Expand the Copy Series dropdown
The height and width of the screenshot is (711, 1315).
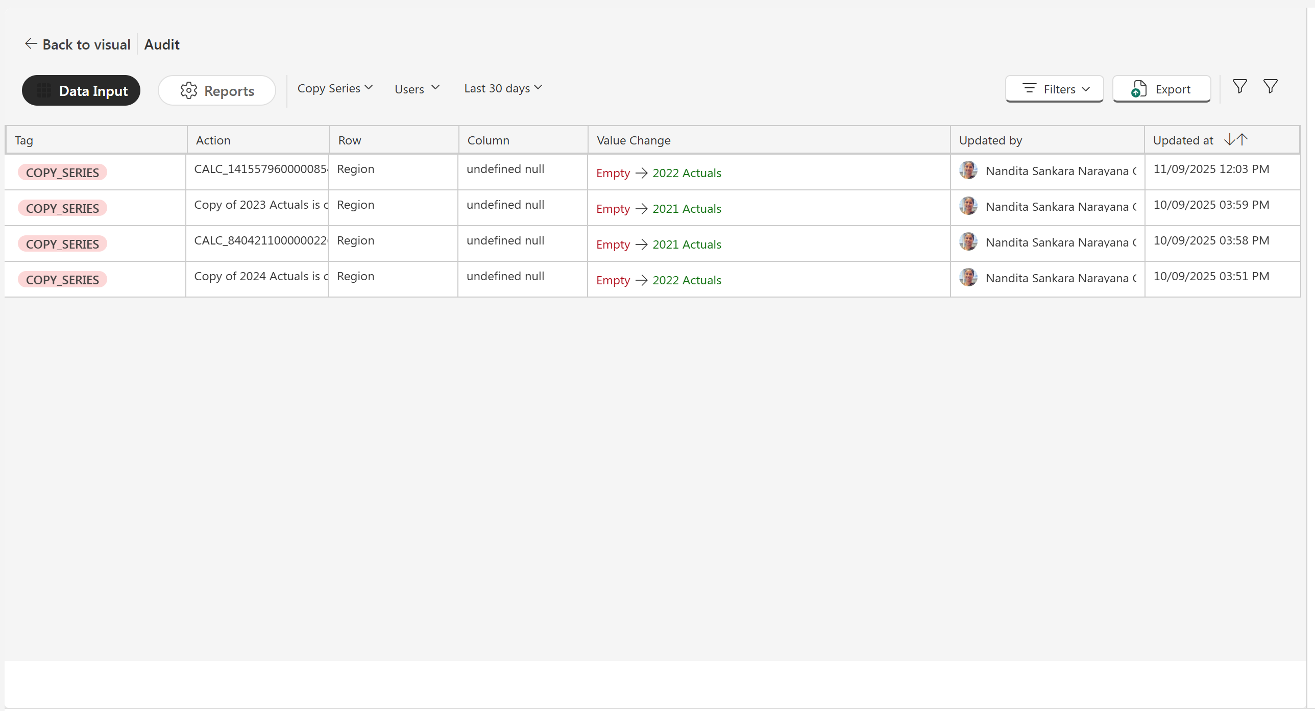[335, 88]
